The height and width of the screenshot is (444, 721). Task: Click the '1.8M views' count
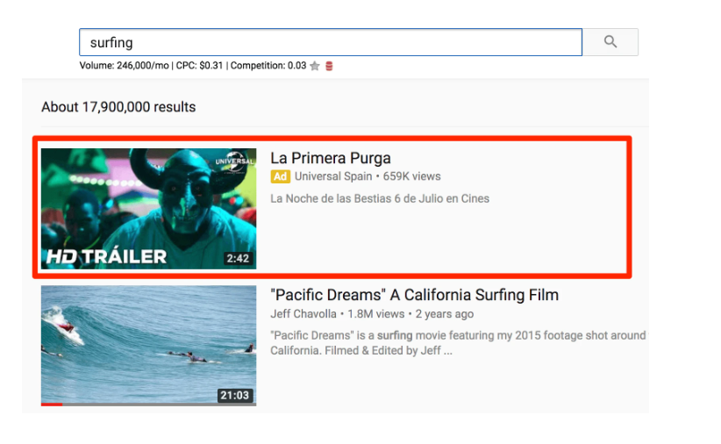pyautogui.click(x=375, y=314)
